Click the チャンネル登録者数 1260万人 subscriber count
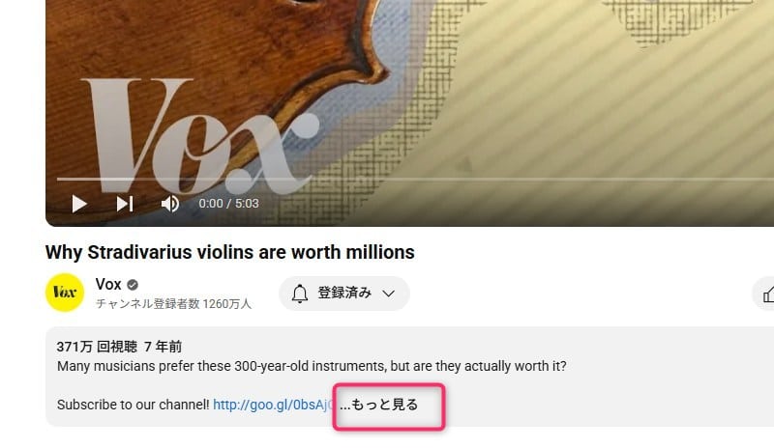The height and width of the screenshot is (448, 774). [x=173, y=303]
